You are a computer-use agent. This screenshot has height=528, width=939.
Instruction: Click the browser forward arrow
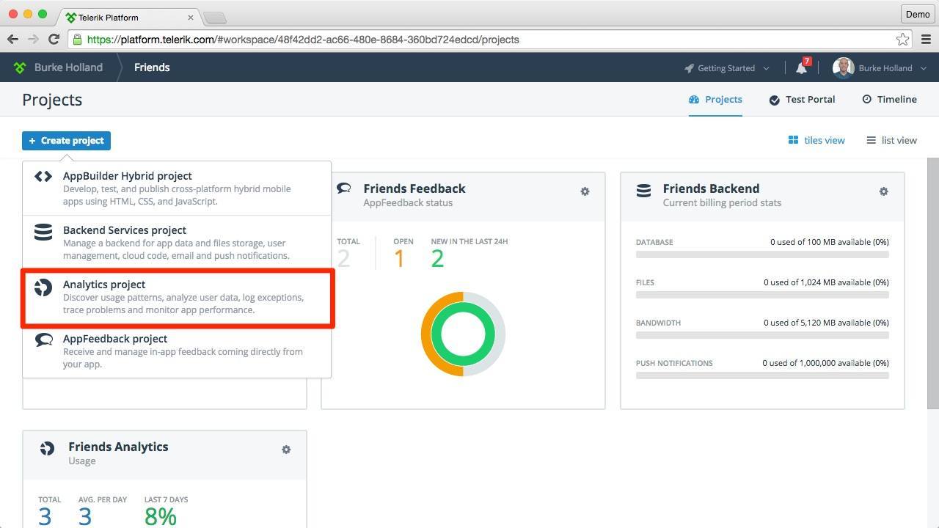click(x=33, y=39)
